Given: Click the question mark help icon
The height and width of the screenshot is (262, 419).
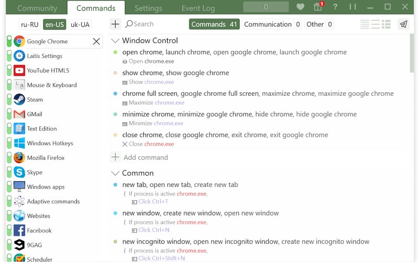Looking at the screenshot, I should [x=335, y=7].
